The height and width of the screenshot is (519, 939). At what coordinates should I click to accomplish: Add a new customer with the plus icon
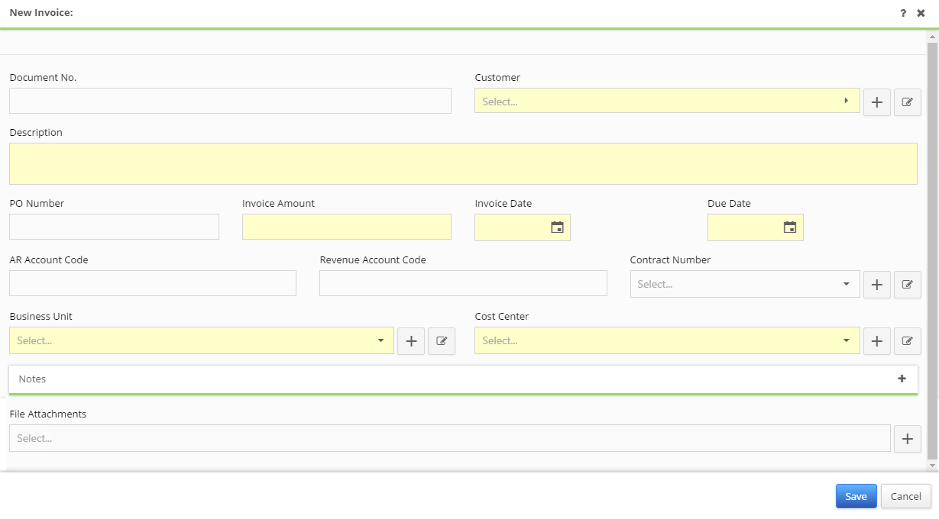point(876,102)
